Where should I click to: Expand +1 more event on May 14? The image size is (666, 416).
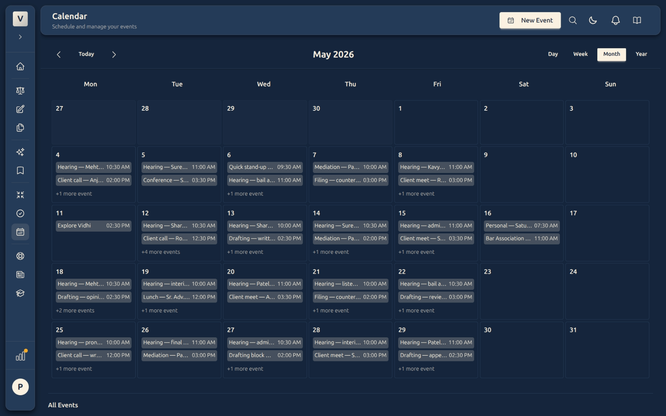point(331,252)
